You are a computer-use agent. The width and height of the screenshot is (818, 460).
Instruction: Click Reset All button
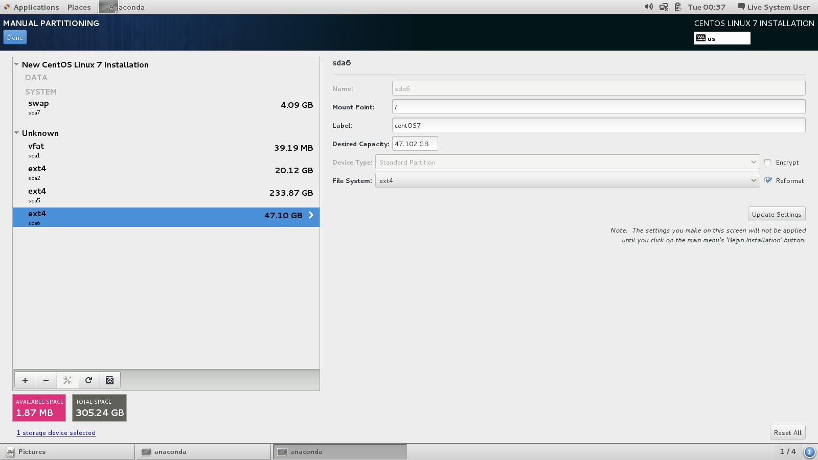788,432
